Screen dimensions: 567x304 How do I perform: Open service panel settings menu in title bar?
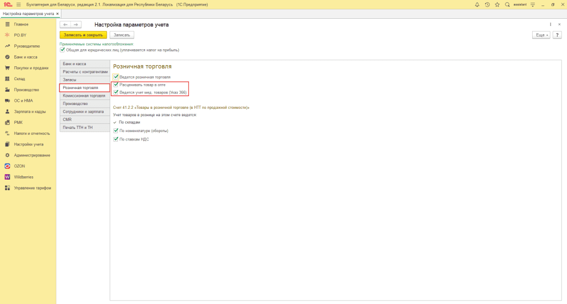click(532, 4)
